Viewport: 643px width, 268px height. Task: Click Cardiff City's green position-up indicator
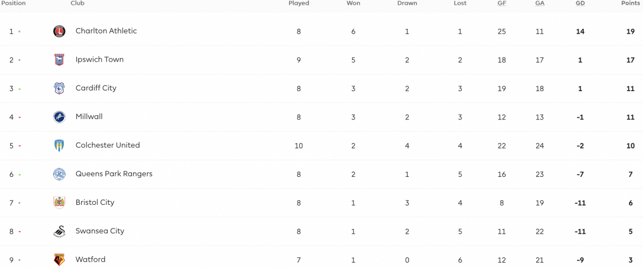(x=20, y=89)
